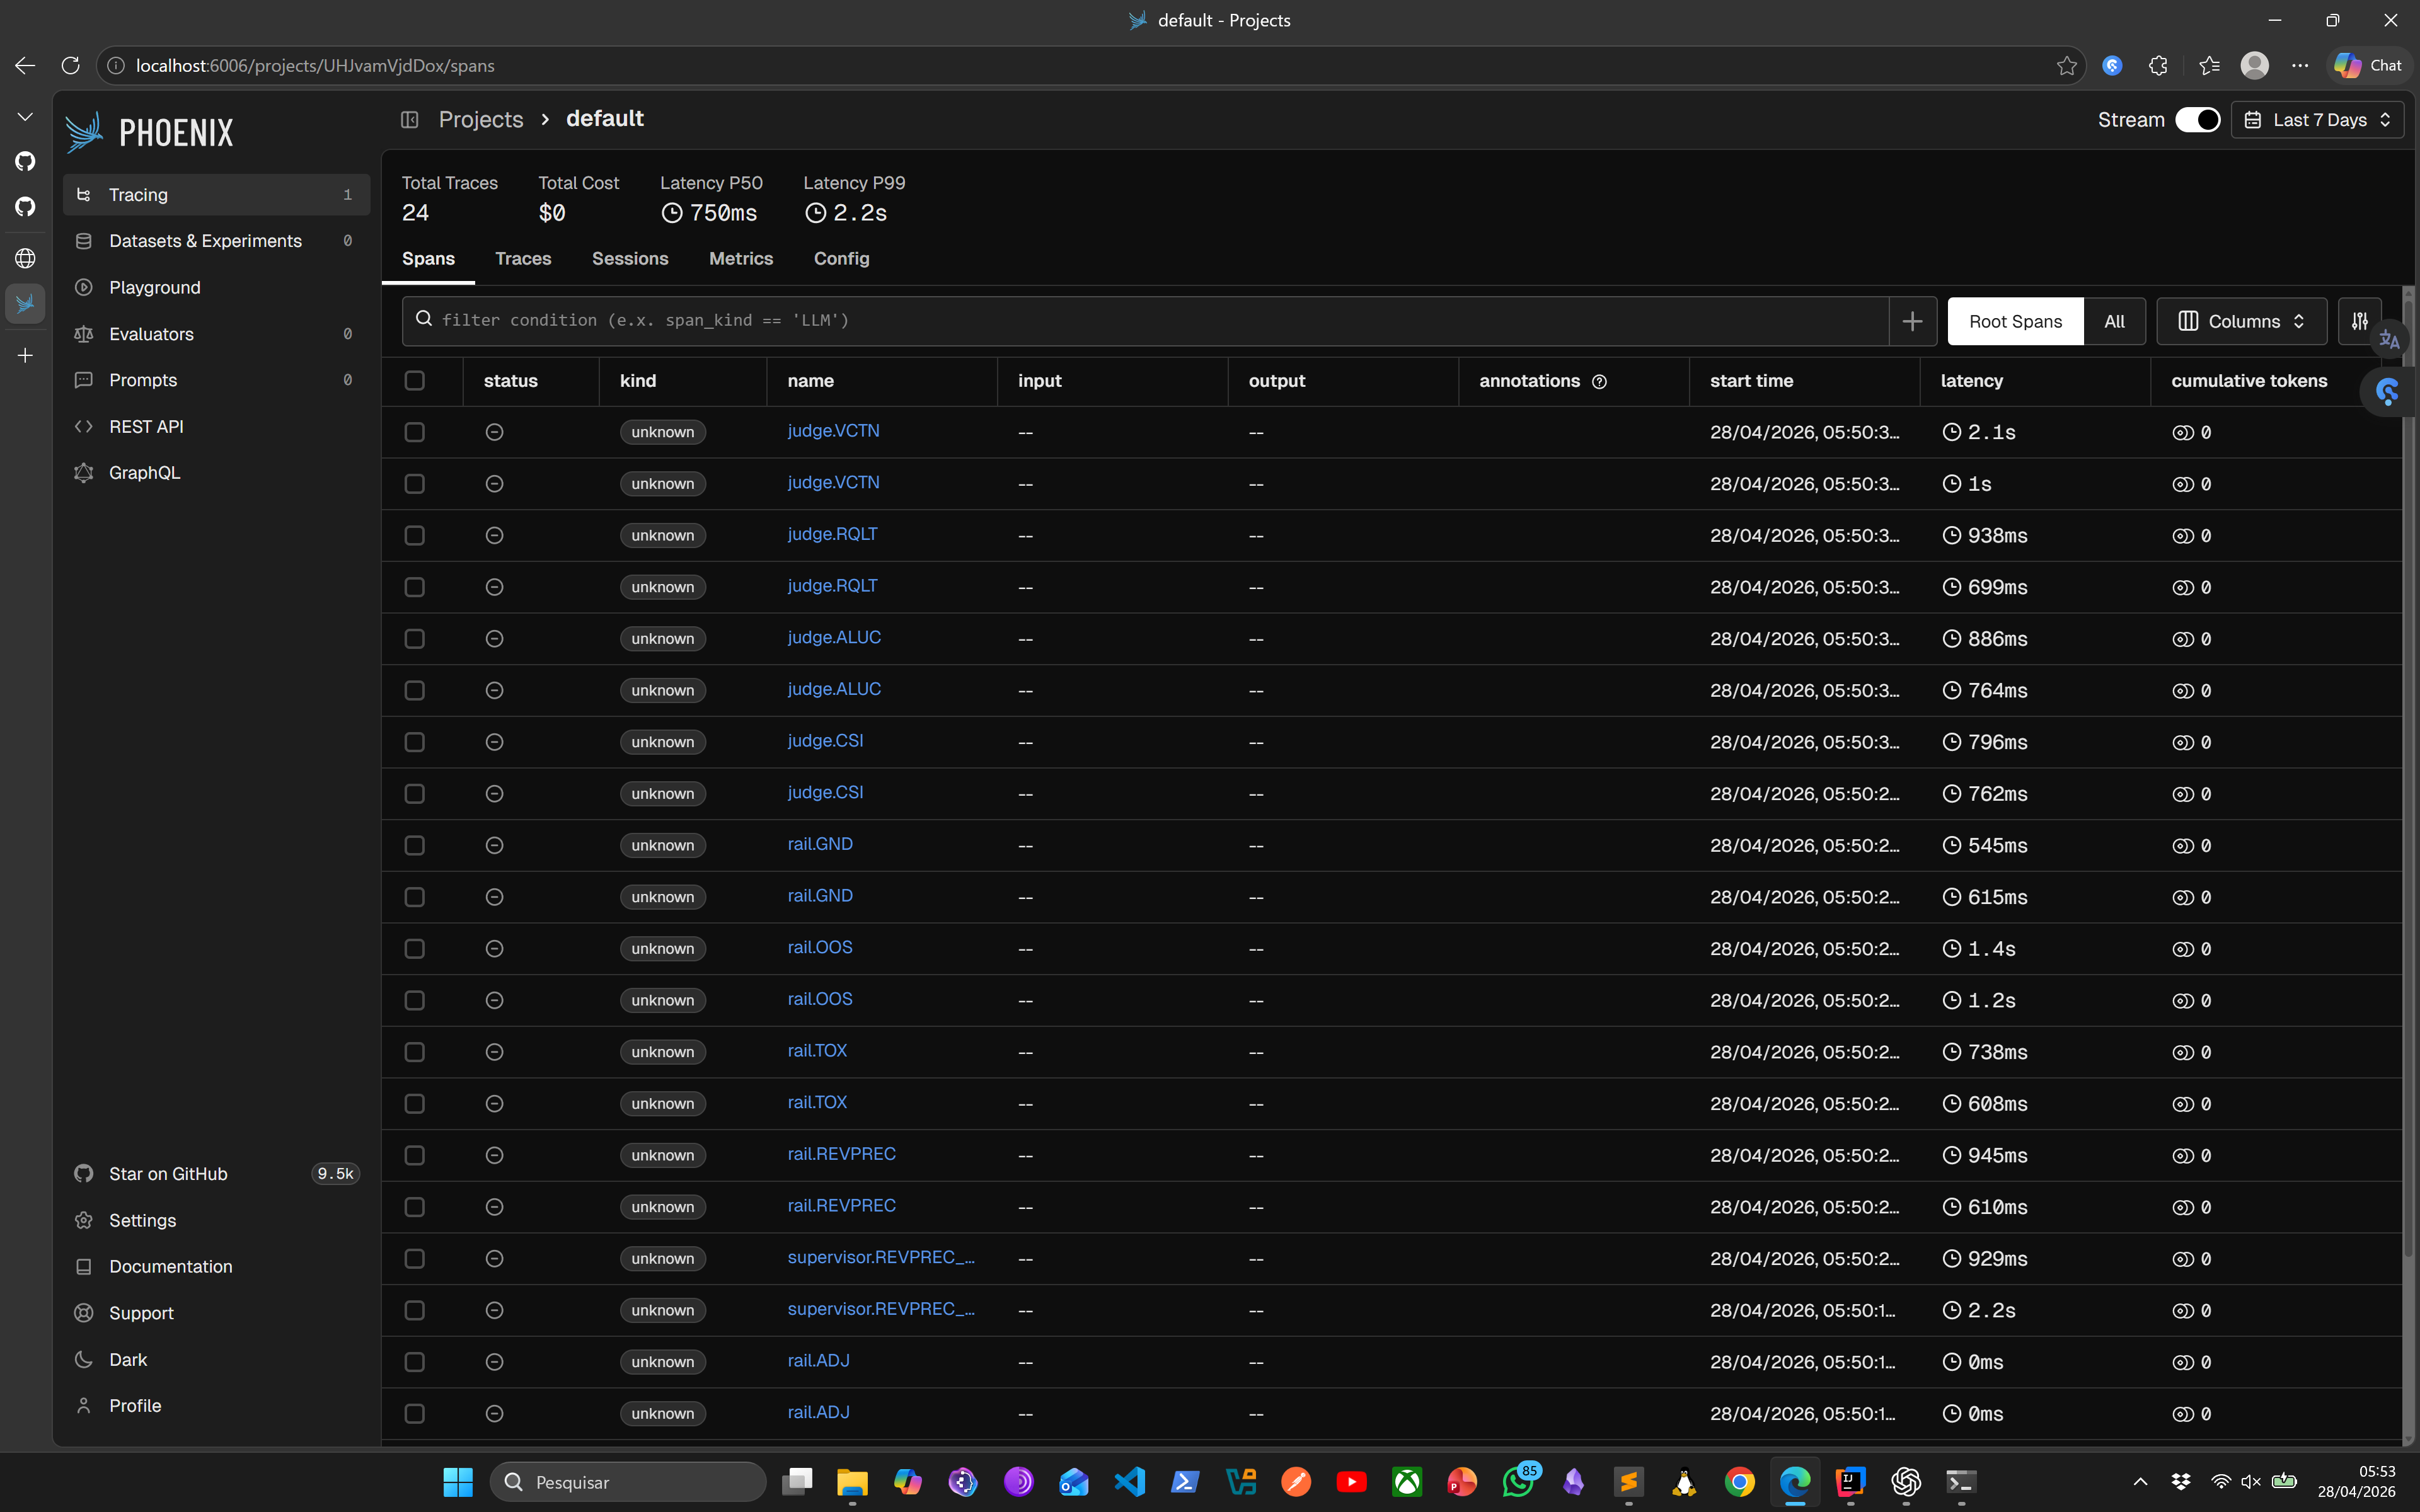Image resolution: width=2420 pixels, height=1512 pixels.
Task: Open the supervisor.REVPREC span with 2.2s latency
Action: tap(880, 1309)
